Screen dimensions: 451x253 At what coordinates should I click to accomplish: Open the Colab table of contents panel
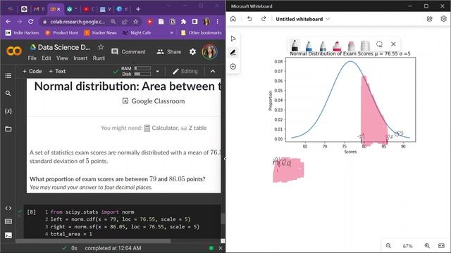click(x=8, y=76)
